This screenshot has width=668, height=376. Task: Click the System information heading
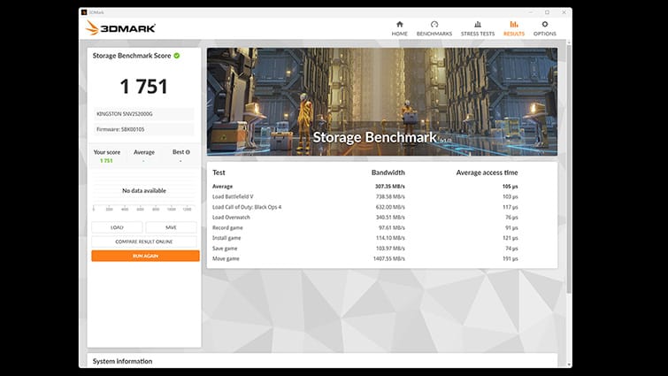(x=122, y=361)
